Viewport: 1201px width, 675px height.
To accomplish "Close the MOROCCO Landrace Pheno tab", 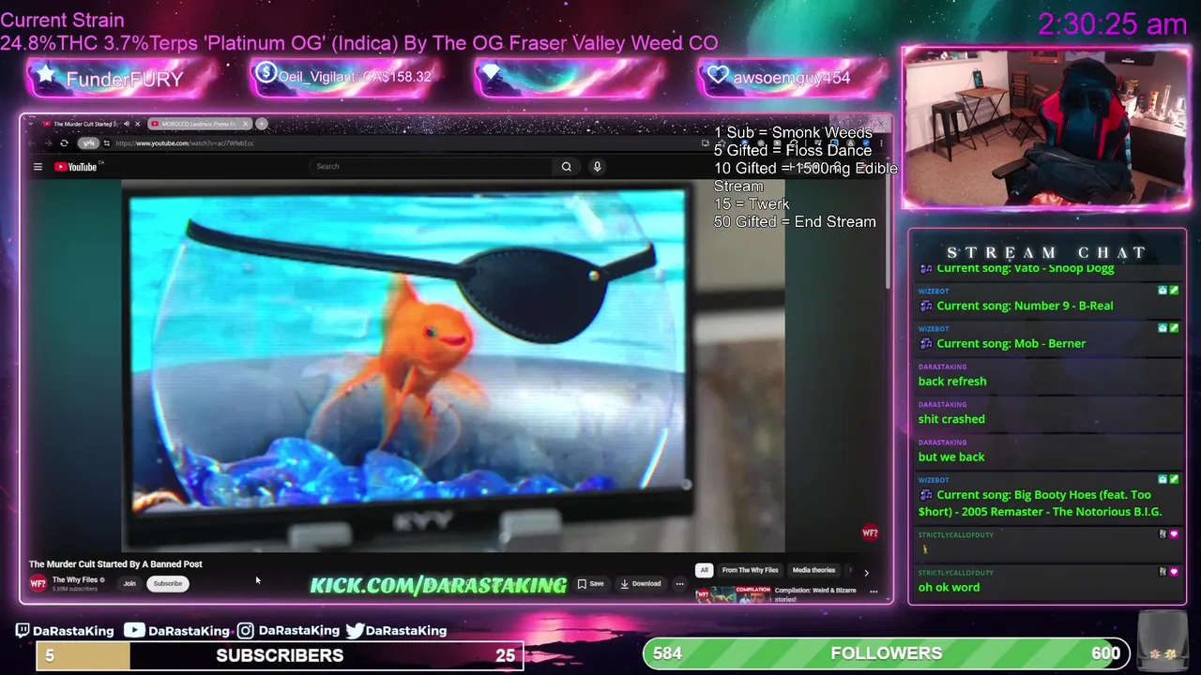I will [x=246, y=124].
